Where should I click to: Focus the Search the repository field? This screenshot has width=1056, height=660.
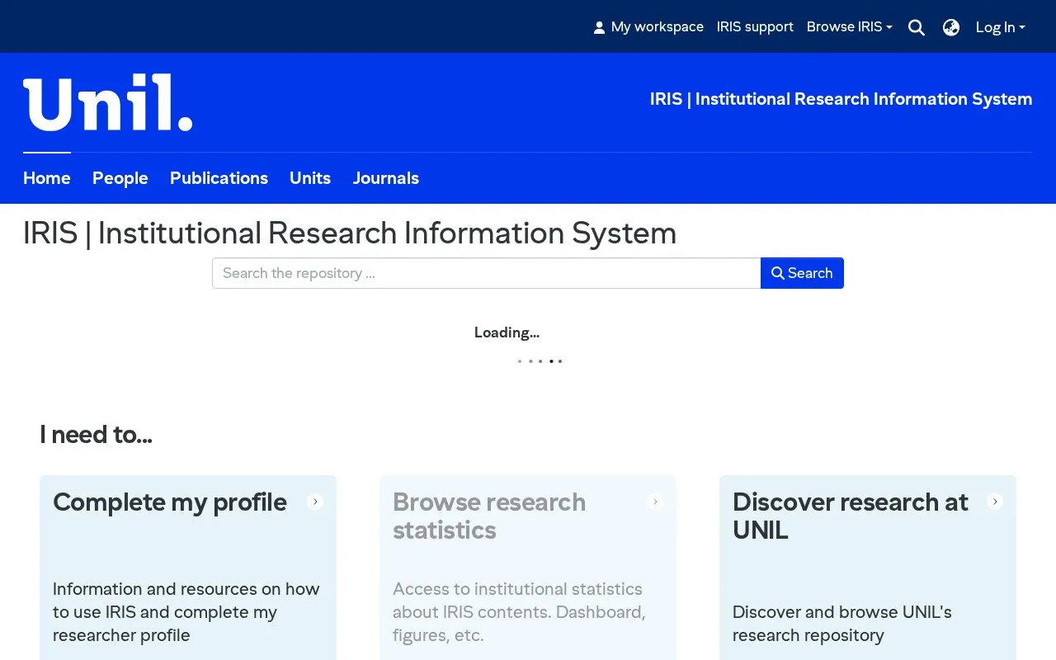pyautogui.click(x=486, y=273)
